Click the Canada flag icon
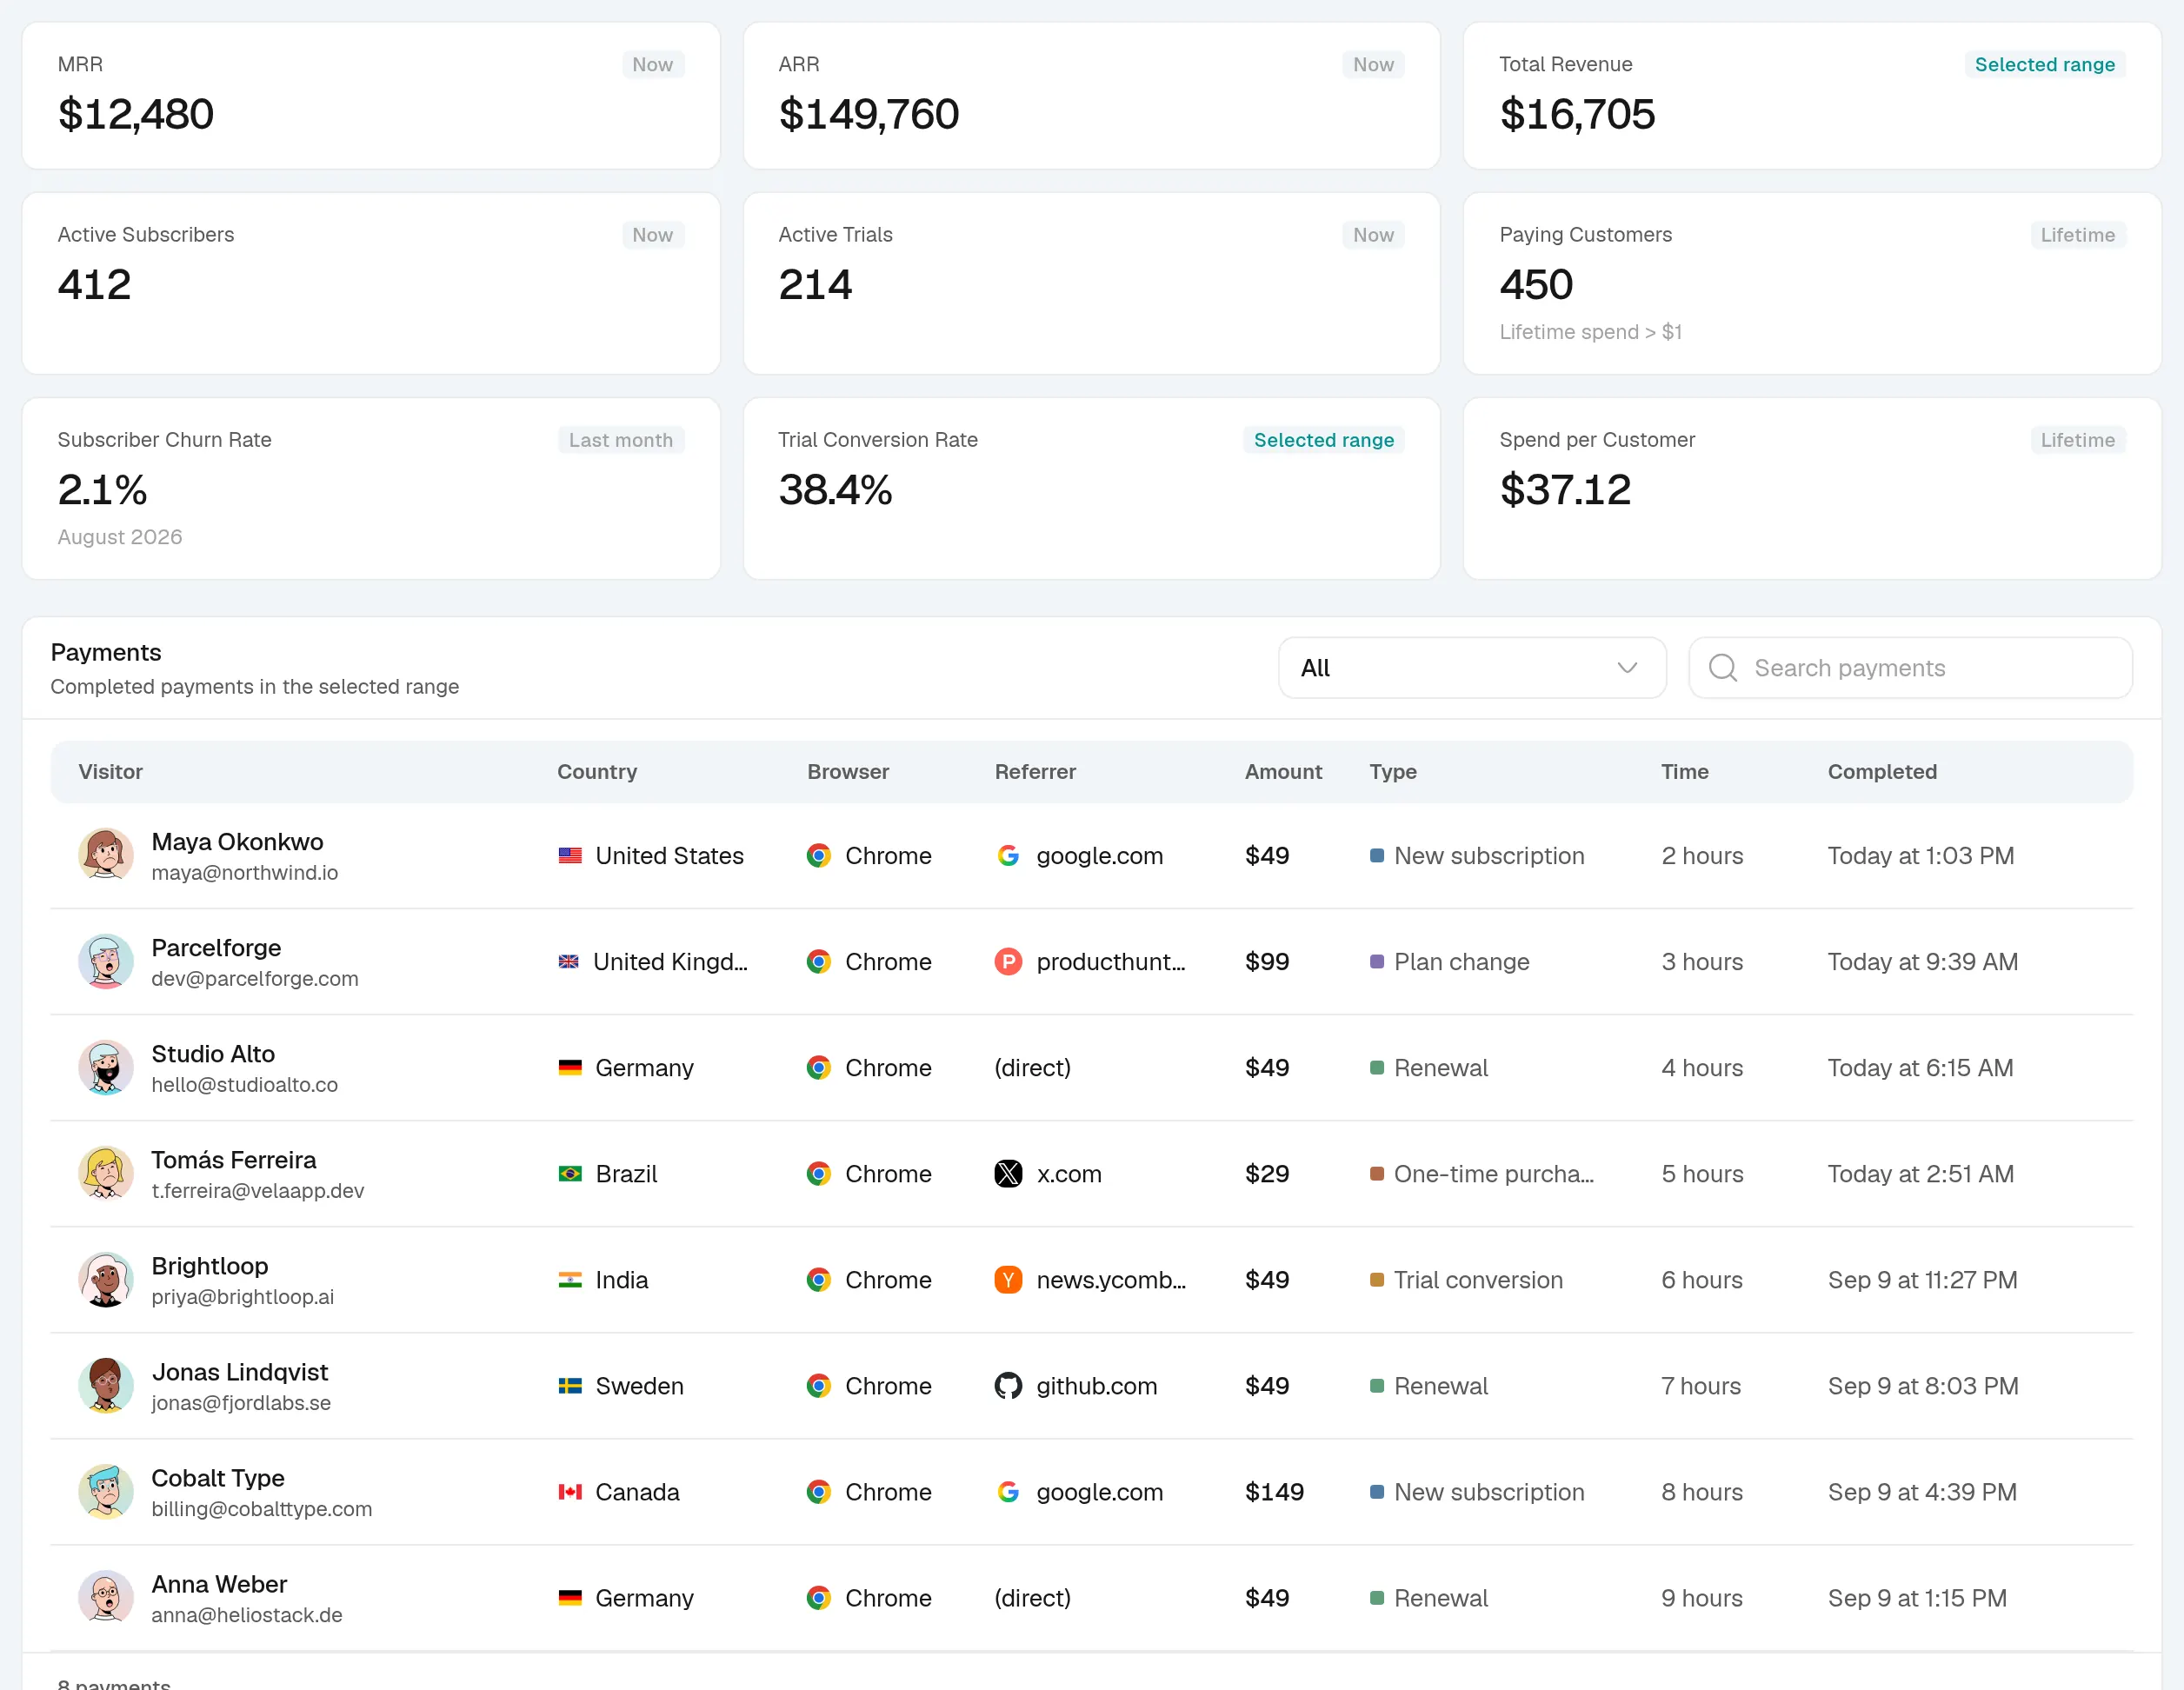The image size is (2184, 1690). (570, 1491)
